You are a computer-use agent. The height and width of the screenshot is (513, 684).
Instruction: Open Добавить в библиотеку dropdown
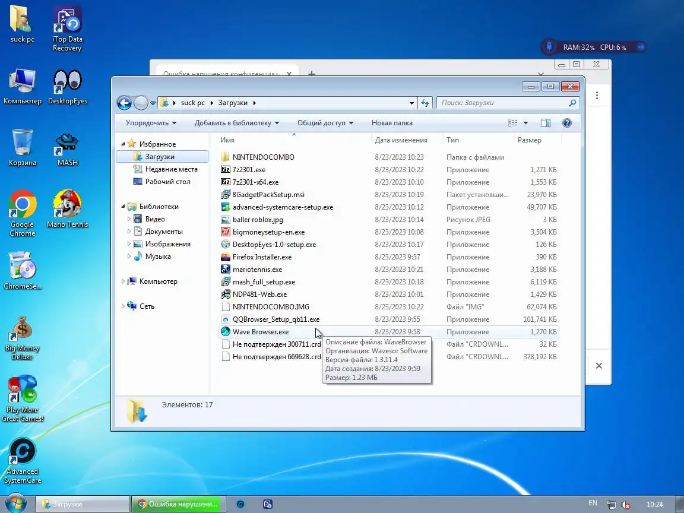click(237, 123)
